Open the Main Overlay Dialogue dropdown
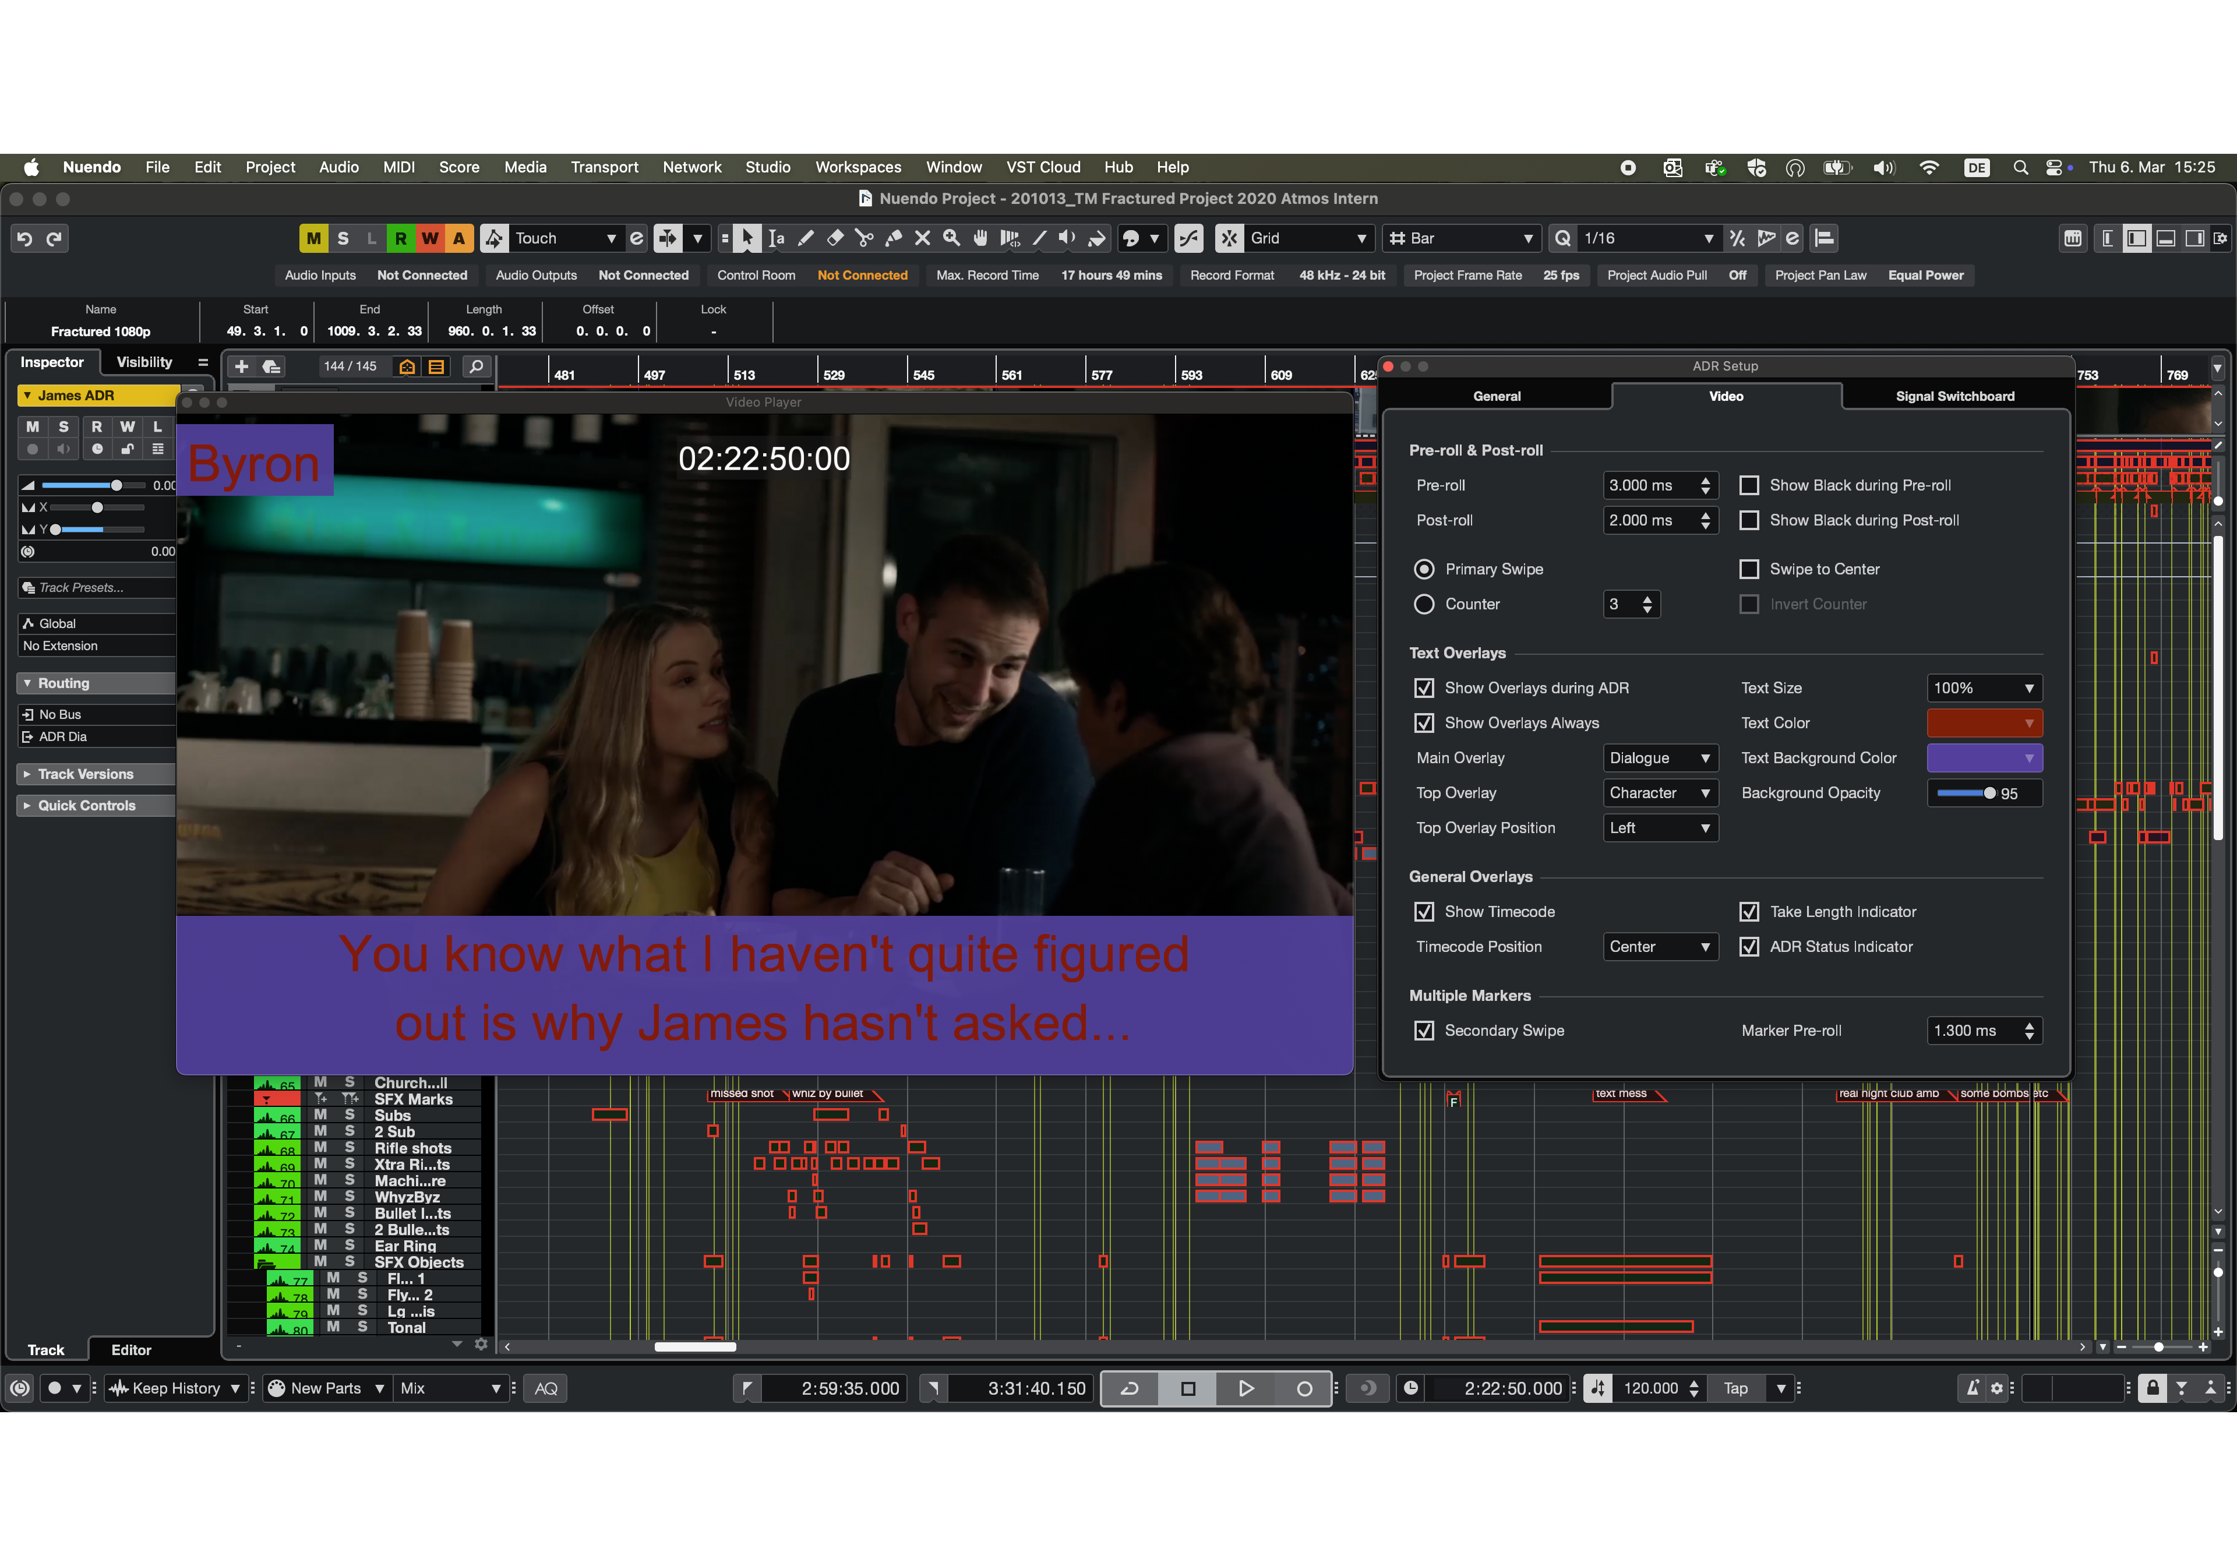The image size is (2237, 1566). pyautogui.click(x=1660, y=758)
